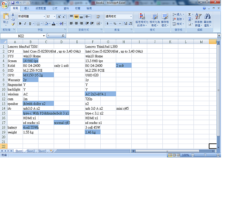Expand the formula bar
Viewport: 233px width, 220px height.
tap(219, 36)
